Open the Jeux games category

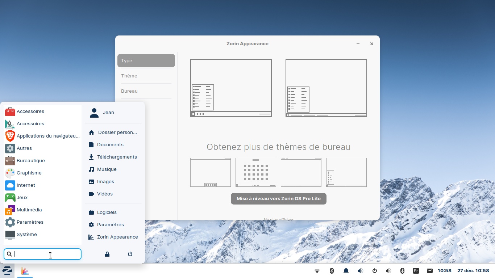pyautogui.click(x=22, y=198)
